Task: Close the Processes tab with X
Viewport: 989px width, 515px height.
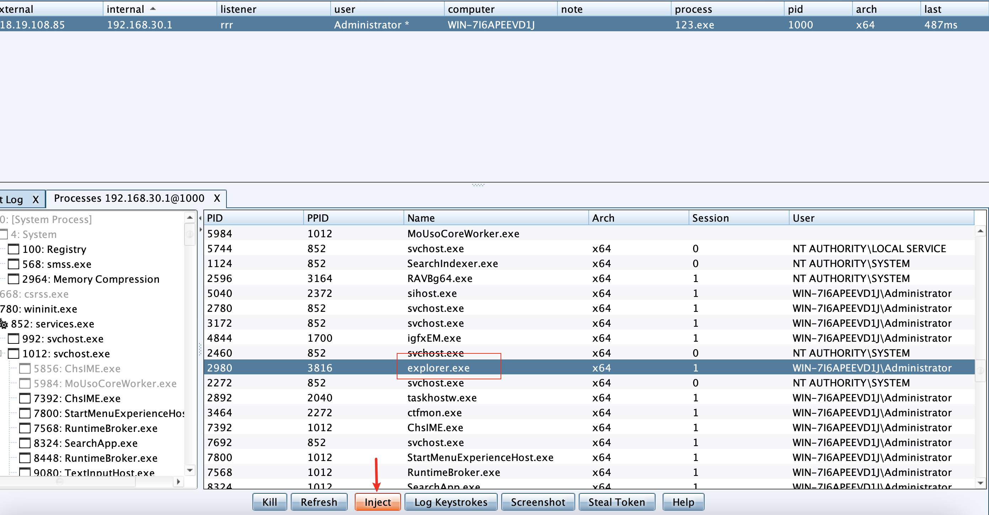Action: (x=217, y=198)
